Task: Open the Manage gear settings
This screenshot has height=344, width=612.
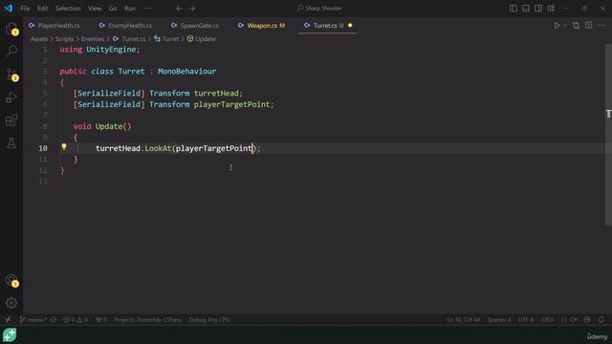Action: click(x=11, y=303)
